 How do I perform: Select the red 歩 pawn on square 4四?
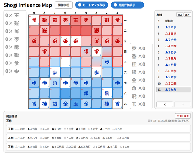pos(86,52)
